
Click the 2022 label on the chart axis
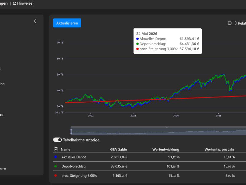click(91, 116)
